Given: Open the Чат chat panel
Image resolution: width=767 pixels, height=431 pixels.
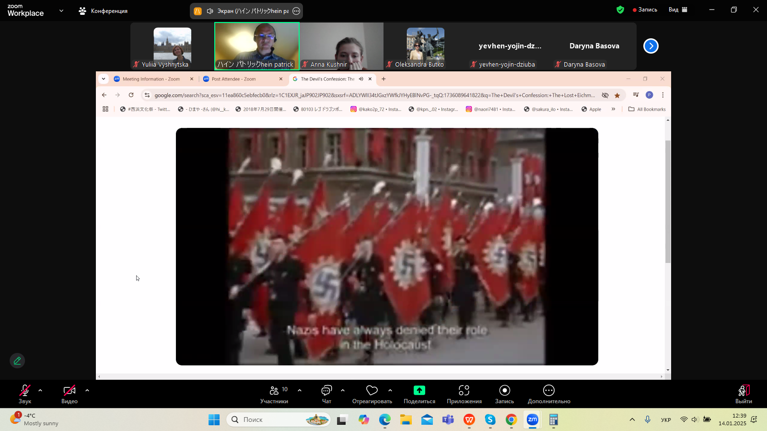Looking at the screenshot, I should (x=326, y=394).
